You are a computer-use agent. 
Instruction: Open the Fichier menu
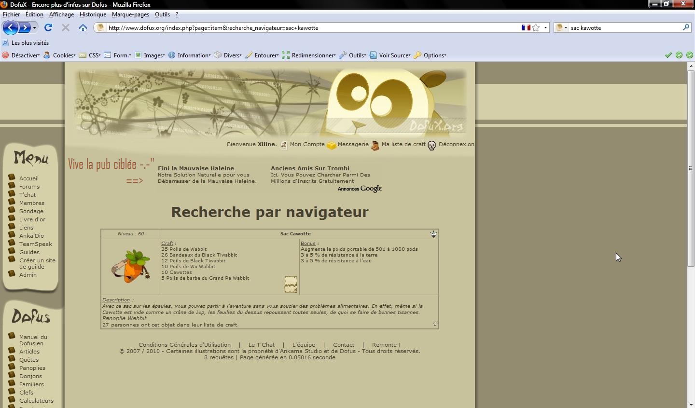pos(12,14)
